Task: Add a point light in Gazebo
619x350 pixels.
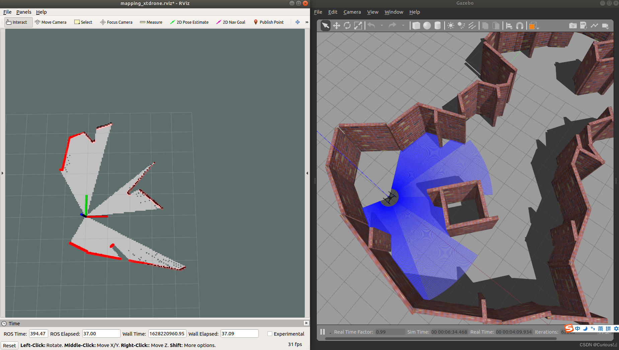Action: (x=451, y=26)
